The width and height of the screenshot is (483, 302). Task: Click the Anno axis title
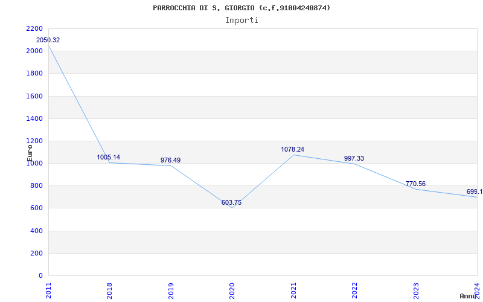point(468,296)
